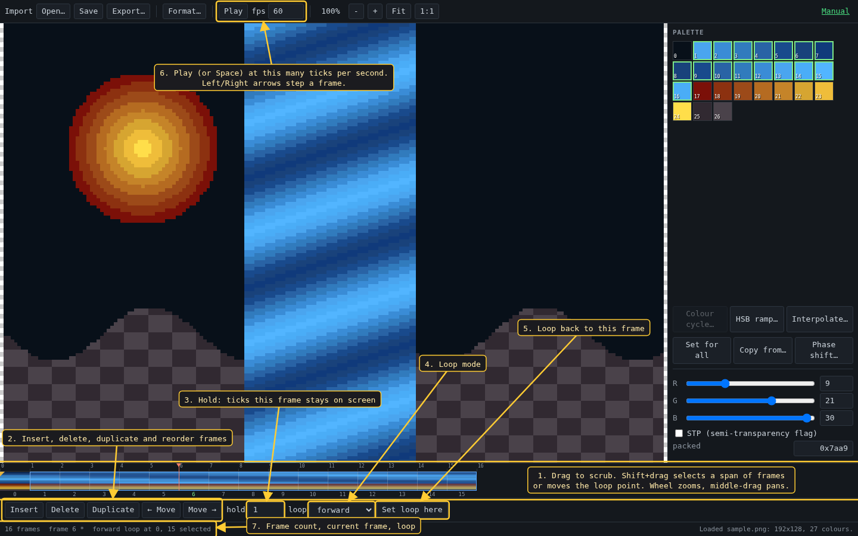Open the loop mode dropdown

click(x=341, y=510)
